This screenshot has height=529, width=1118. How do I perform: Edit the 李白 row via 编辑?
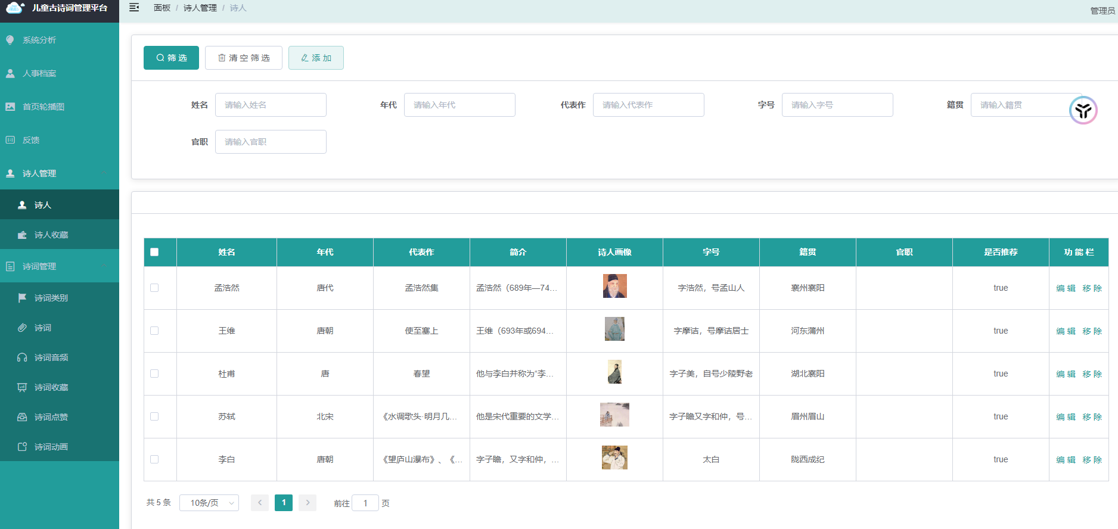coord(1066,460)
